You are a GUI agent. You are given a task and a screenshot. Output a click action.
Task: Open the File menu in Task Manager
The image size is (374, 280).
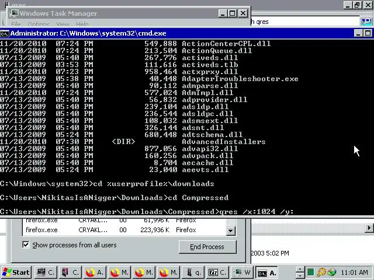(16, 24)
